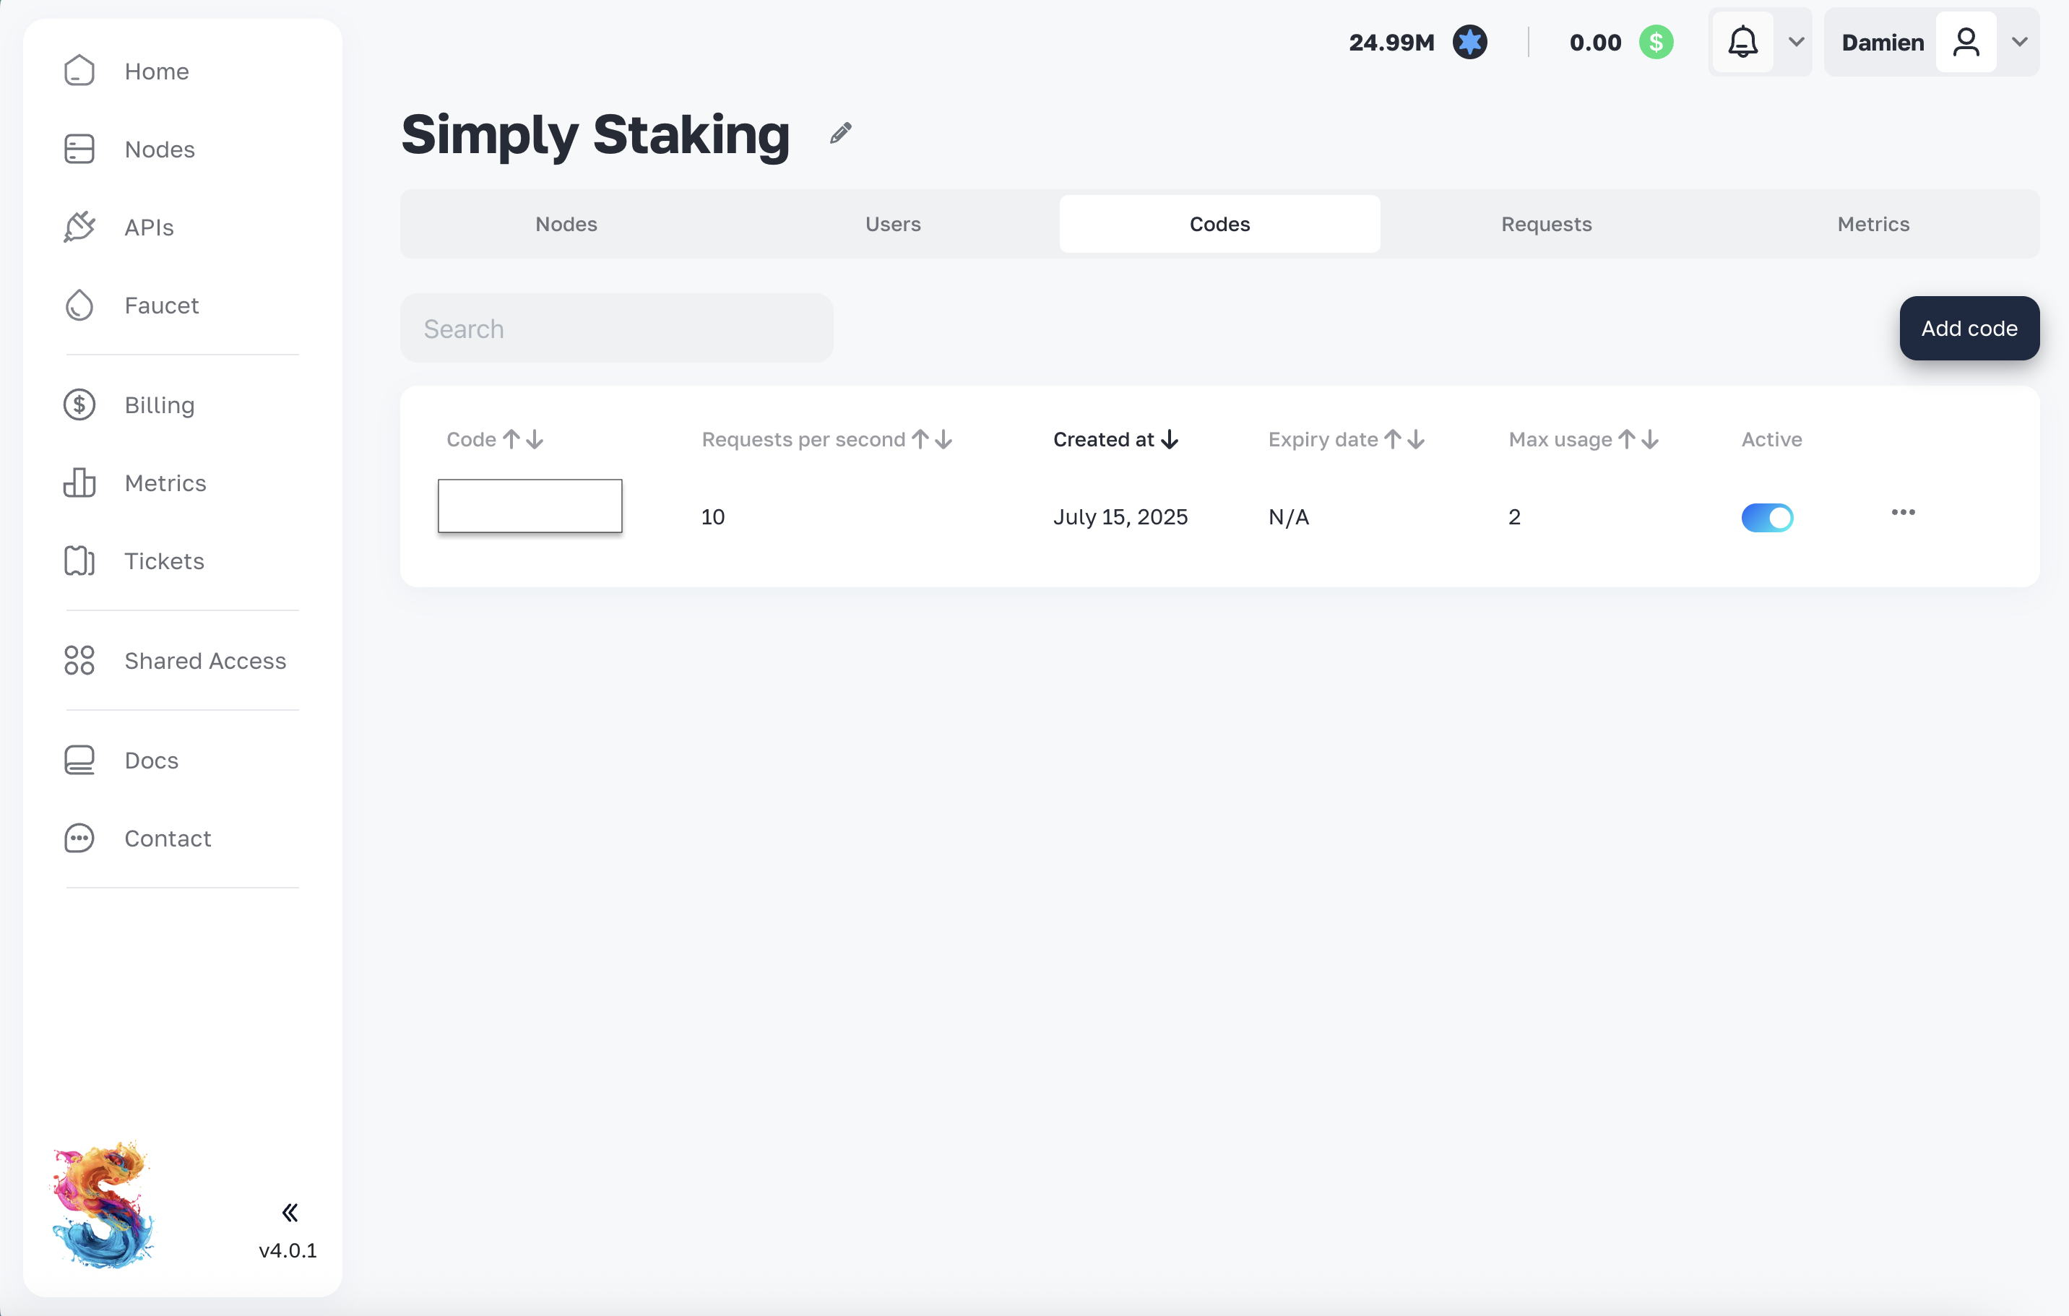
Task: Open the Billing sidebar link
Action: point(160,405)
